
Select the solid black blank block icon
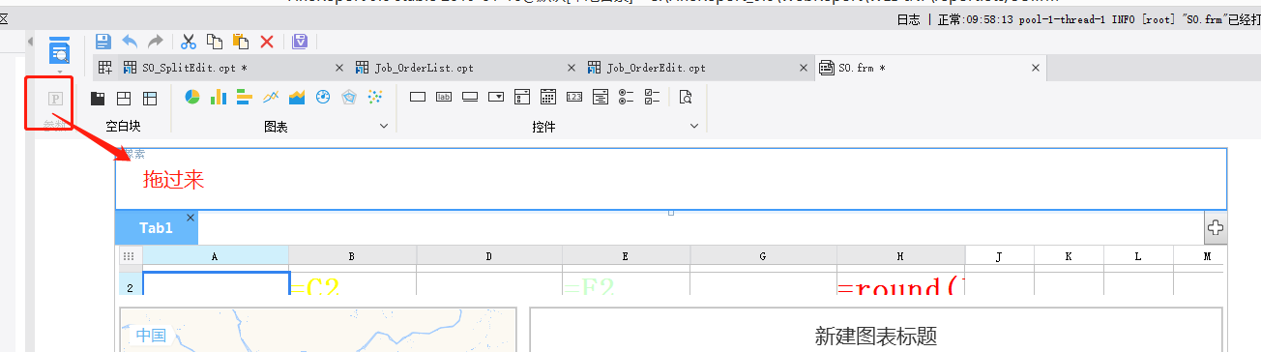tap(98, 98)
